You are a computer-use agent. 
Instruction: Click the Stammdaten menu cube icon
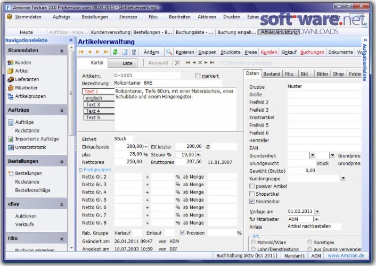(x=10, y=17)
